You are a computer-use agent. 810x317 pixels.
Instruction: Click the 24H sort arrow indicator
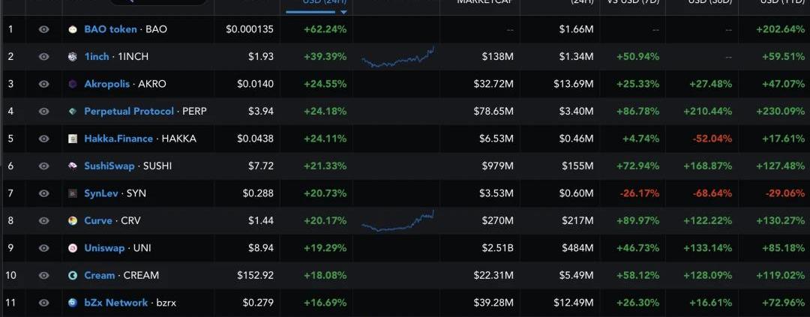(x=343, y=12)
